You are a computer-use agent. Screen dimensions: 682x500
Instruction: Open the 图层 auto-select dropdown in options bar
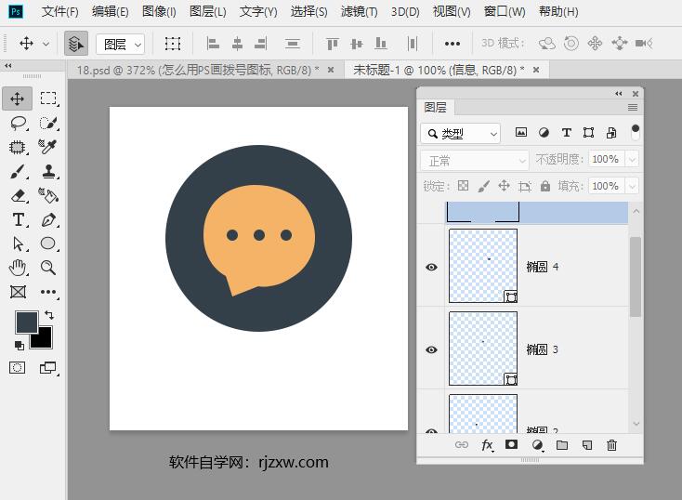(x=123, y=44)
